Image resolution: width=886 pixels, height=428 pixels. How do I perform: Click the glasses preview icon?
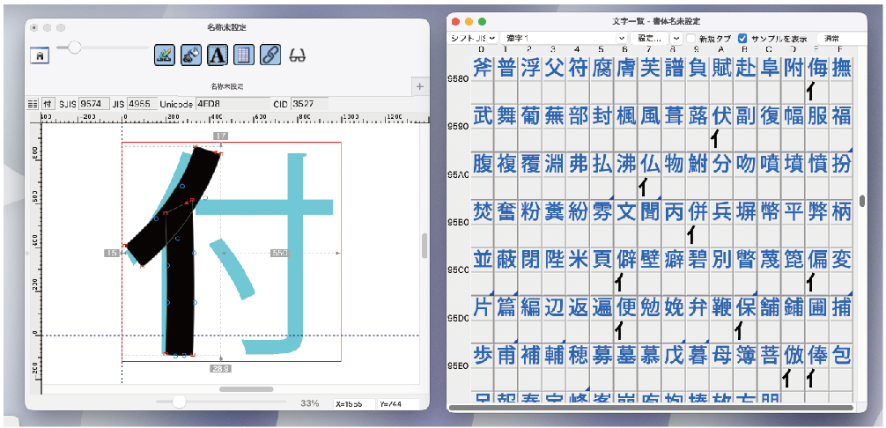point(297,55)
